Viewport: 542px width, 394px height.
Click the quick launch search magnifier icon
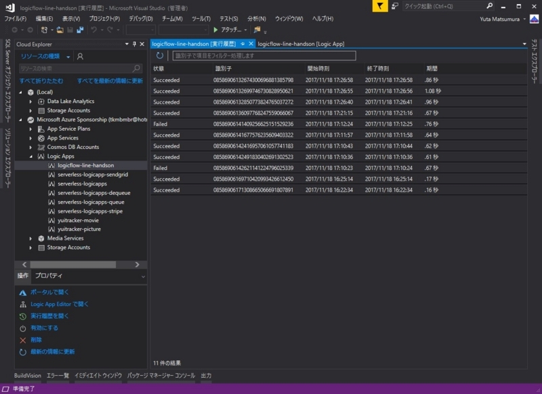pyautogui.click(x=489, y=6)
